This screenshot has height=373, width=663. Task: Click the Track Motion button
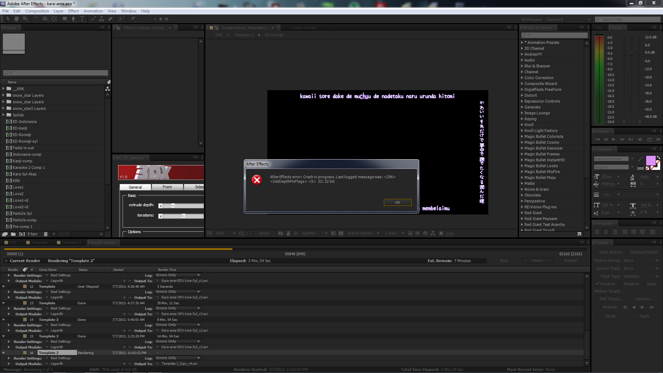coord(610,252)
